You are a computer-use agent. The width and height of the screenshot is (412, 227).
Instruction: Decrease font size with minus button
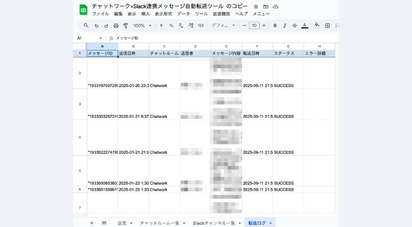[244, 25]
